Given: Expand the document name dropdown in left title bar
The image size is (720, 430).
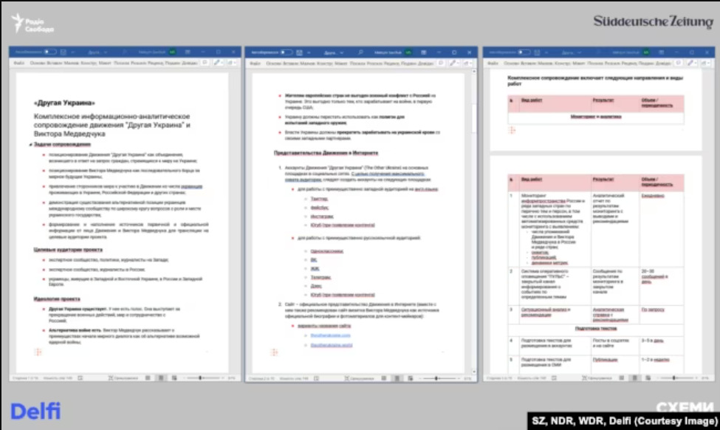Looking at the screenshot, I should click(x=106, y=52).
